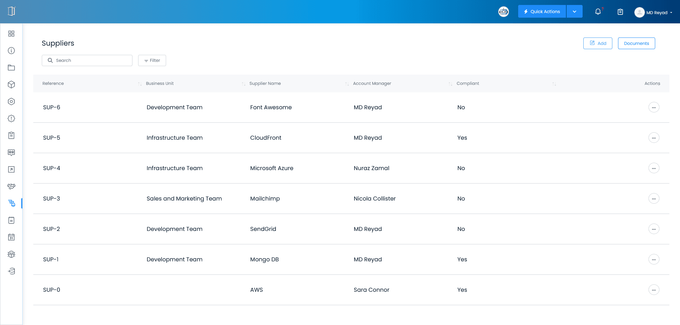Click the Filter button

152,60
